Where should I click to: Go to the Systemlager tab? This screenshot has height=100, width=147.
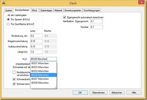pos(46,10)
